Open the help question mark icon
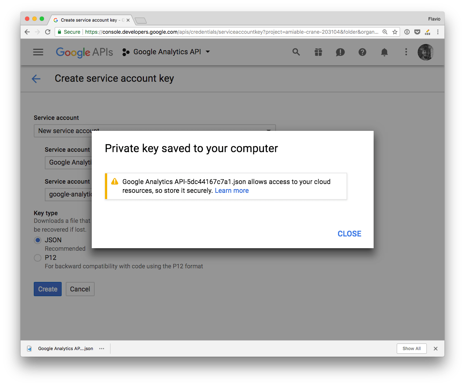 (362, 52)
